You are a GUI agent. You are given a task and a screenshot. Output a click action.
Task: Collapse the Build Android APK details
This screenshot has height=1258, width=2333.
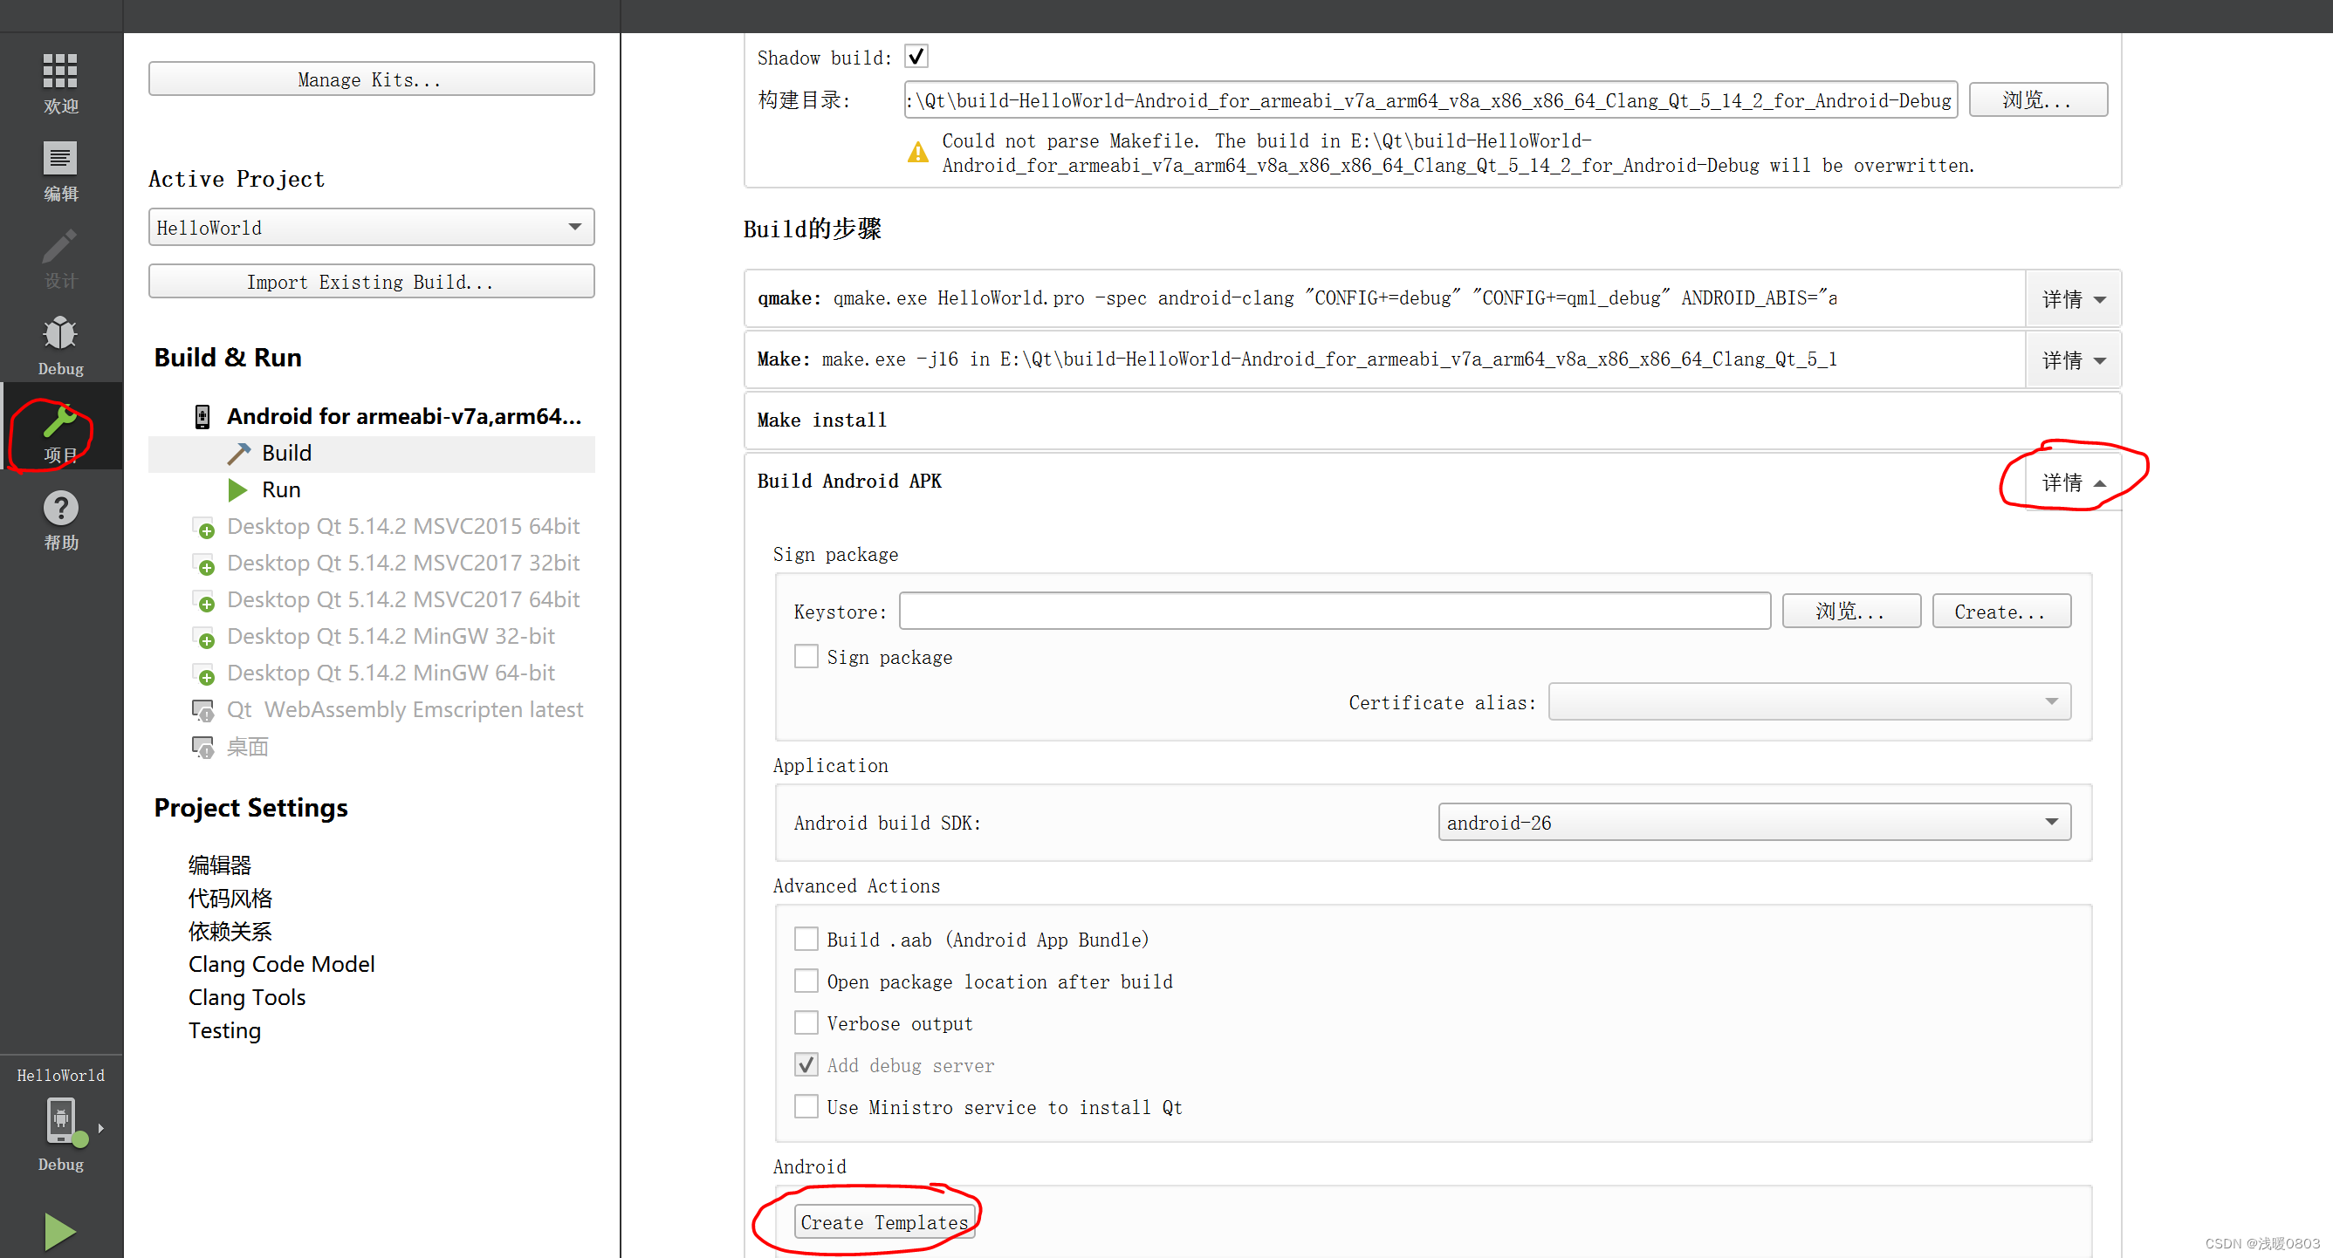point(2072,482)
